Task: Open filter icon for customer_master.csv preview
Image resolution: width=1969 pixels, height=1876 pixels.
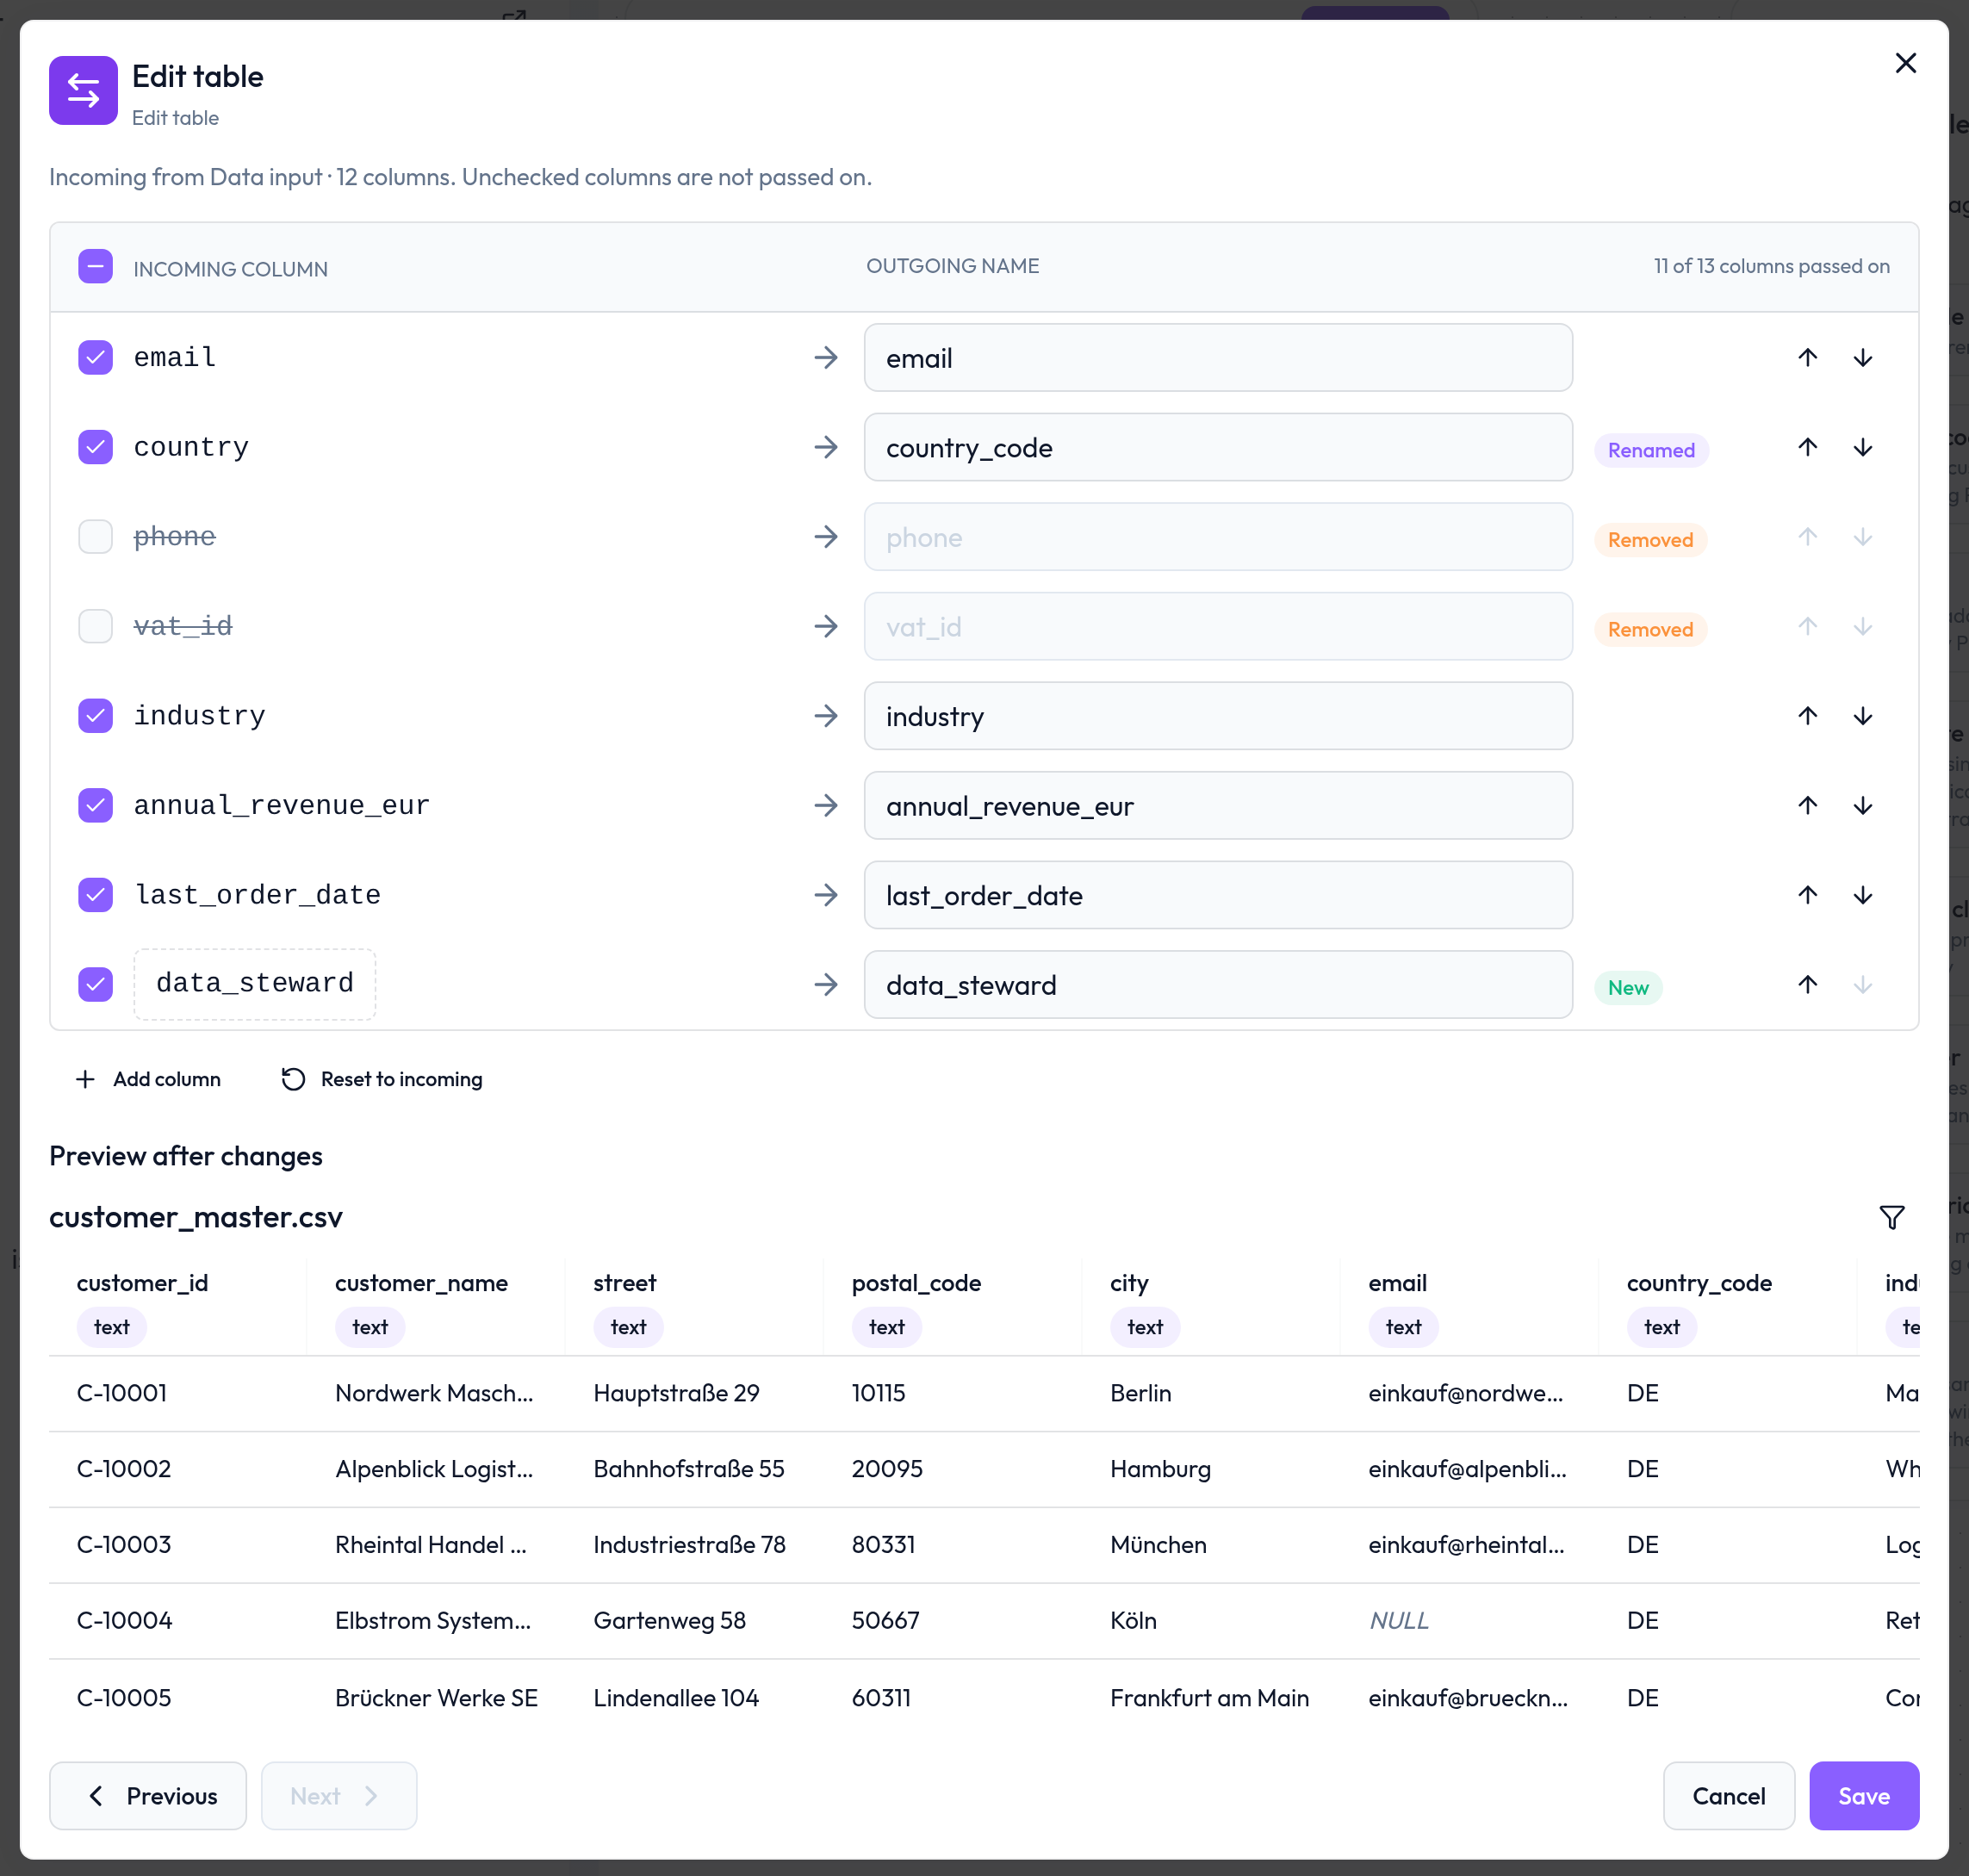Action: (x=1891, y=1217)
